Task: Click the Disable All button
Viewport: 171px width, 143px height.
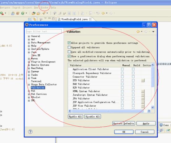Action: click(x=93, y=116)
